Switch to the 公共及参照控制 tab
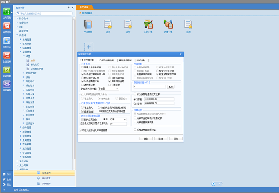The height and width of the screenshot is (193, 279). tap(107, 60)
